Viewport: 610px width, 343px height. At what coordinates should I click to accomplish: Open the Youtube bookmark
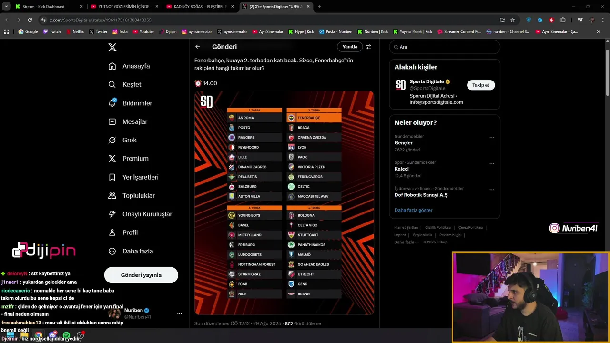[x=143, y=31]
